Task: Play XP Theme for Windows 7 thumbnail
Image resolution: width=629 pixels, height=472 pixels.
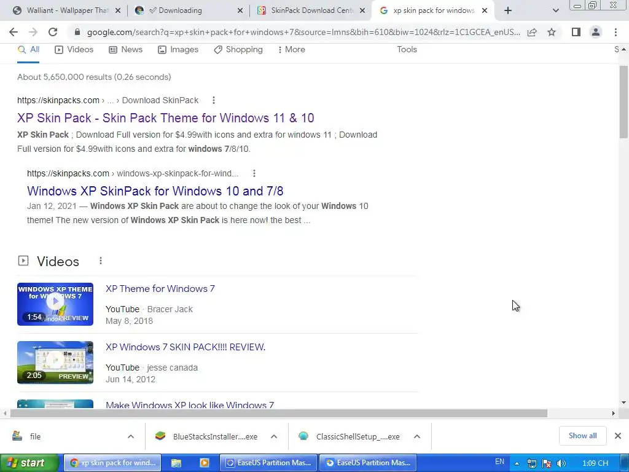Action: click(x=55, y=304)
